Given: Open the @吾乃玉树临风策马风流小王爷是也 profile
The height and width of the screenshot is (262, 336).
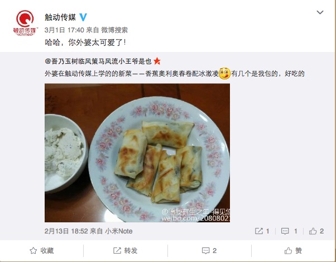Looking at the screenshot, I should point(98,61).
